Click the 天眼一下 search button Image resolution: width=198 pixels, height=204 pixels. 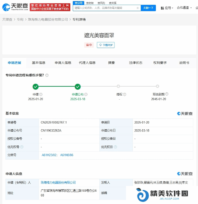click(x=148, y=8)
